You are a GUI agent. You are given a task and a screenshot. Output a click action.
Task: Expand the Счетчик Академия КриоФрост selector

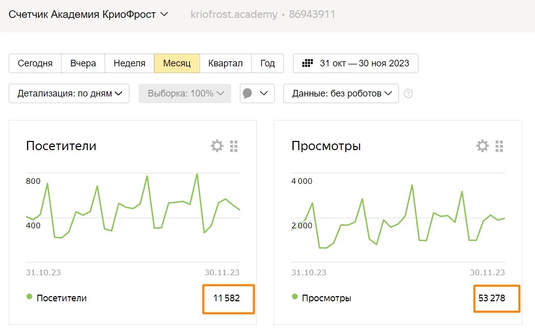[88, 14]
